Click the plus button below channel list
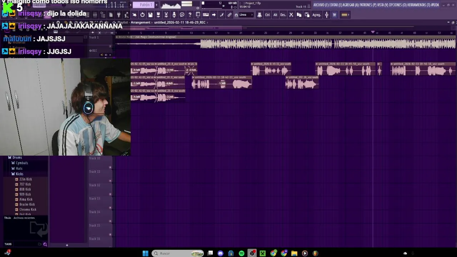This screenshot has height=257, width=457. click(x=67, y=245)
